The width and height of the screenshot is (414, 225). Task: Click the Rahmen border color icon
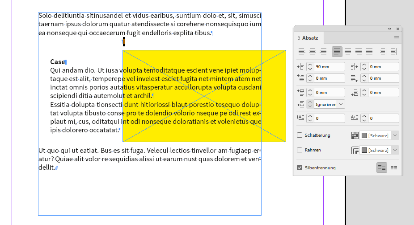pos(355,150)
